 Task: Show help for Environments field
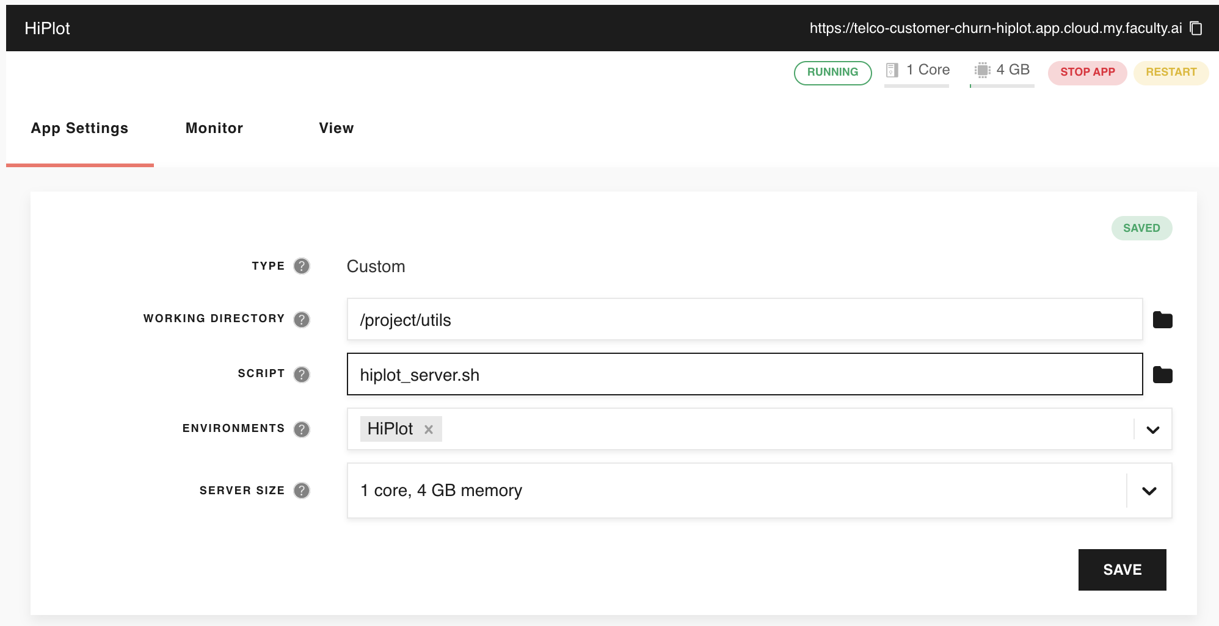pyautogui.click(x=302, y=429)
